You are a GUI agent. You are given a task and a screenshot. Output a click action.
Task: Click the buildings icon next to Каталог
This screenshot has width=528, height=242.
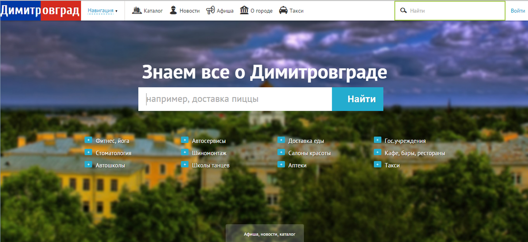click(137, 11)
